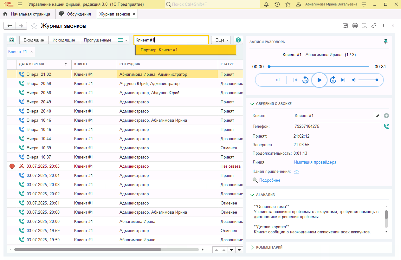Add Журнал звонков to favorites with star
Image resolution: width=401 pixels, height=260 pixels.
34,26
